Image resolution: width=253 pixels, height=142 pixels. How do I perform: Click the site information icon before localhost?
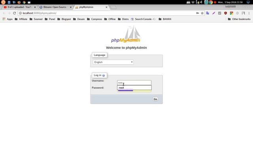tap(20, 13)
